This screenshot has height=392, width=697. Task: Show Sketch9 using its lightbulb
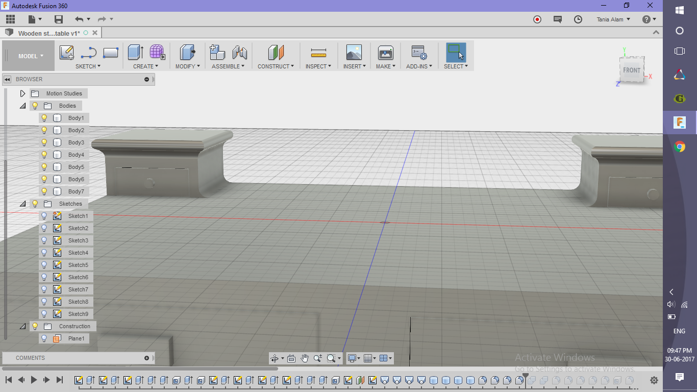click(x=44, y=314)
